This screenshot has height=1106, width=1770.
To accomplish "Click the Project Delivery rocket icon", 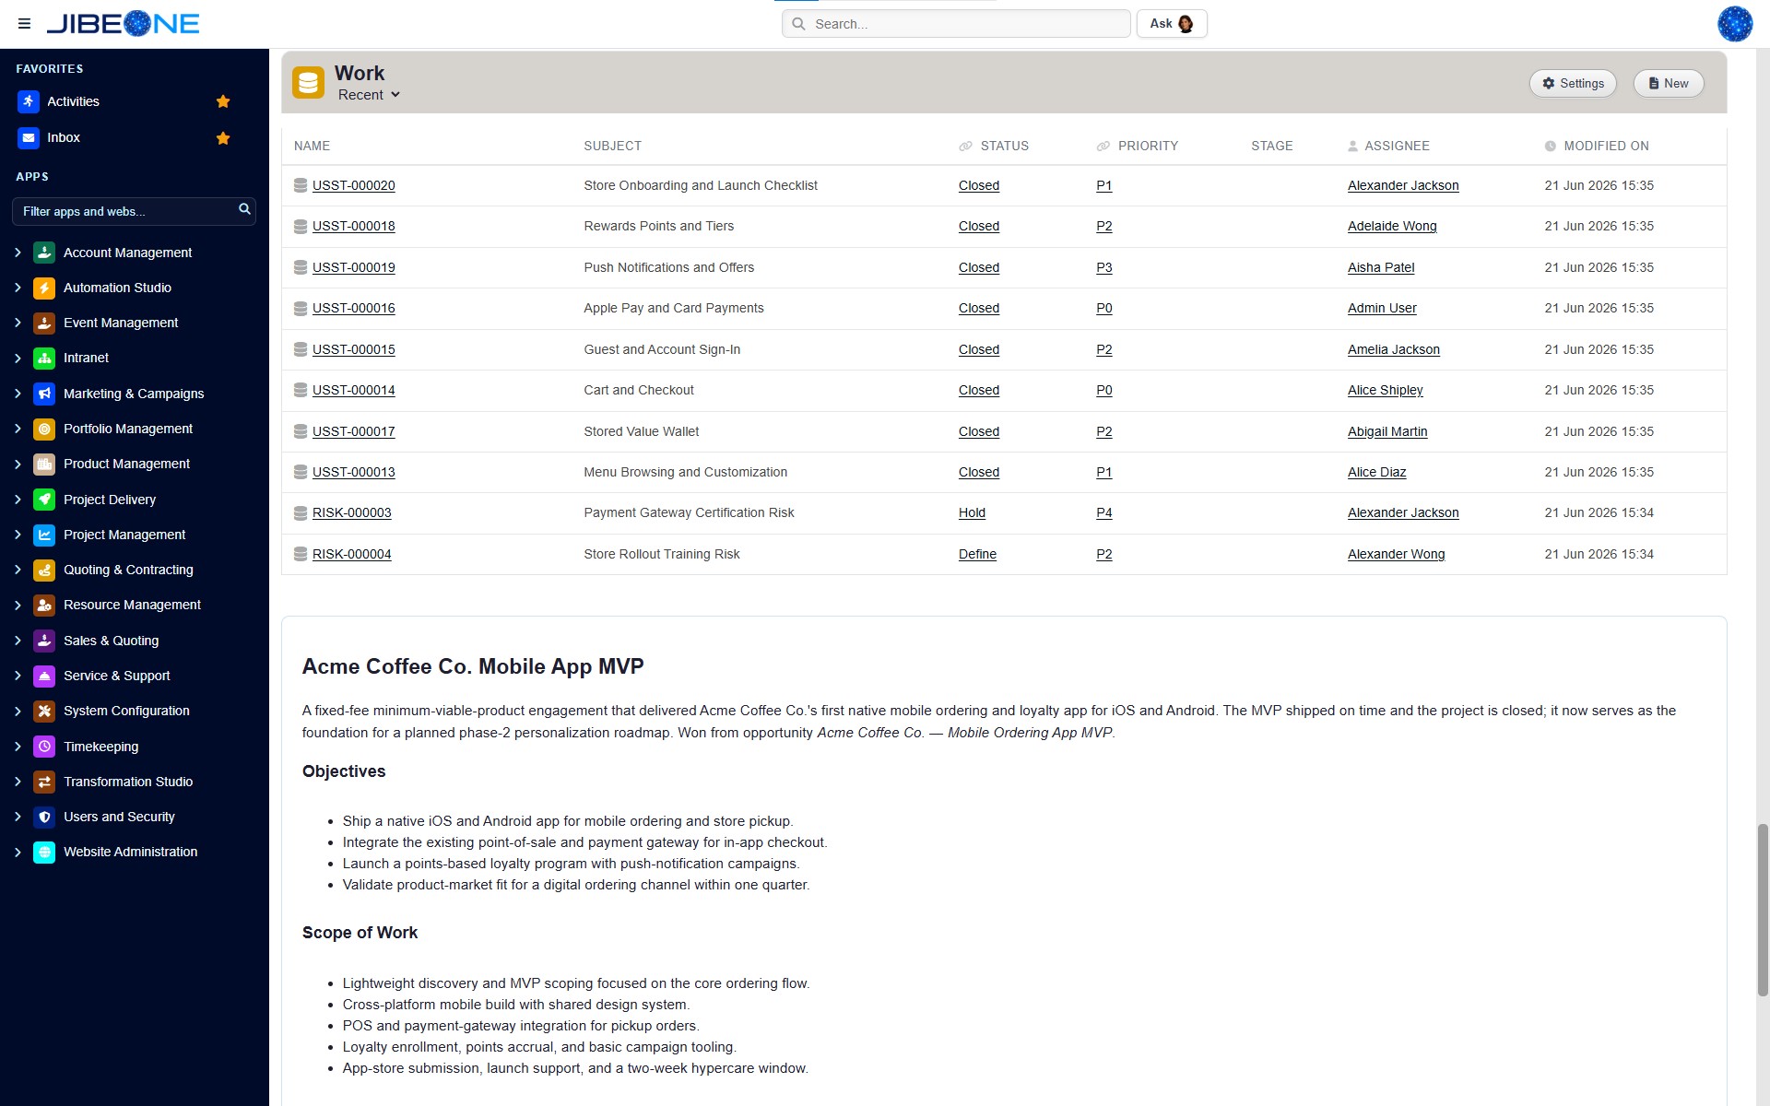I will pyautogui.click(x=44, y=500).
